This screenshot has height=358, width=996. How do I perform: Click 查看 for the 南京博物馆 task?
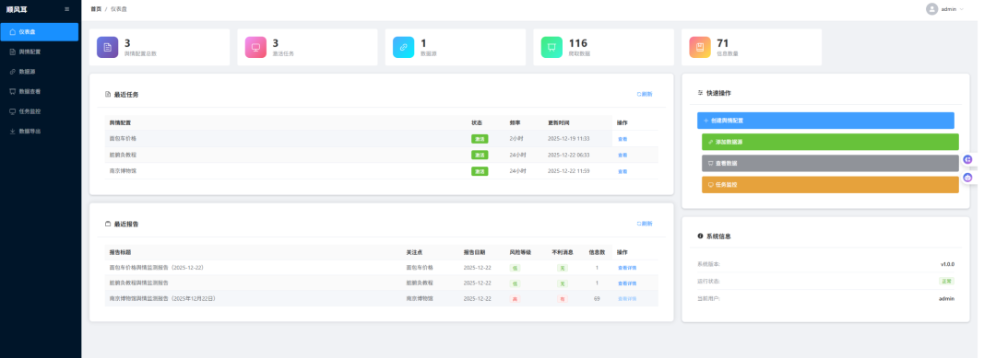click(622, 171)
